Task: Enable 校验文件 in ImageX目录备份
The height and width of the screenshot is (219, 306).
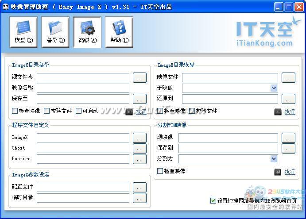Action: pos(46,111)
